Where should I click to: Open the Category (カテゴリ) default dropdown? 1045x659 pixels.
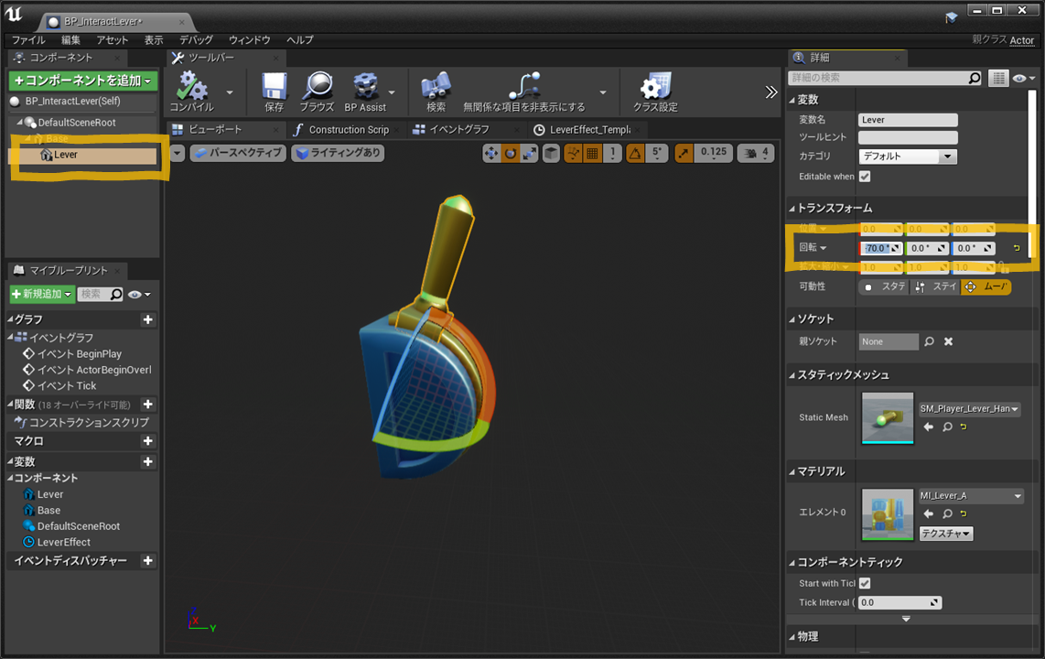point(908,157)
